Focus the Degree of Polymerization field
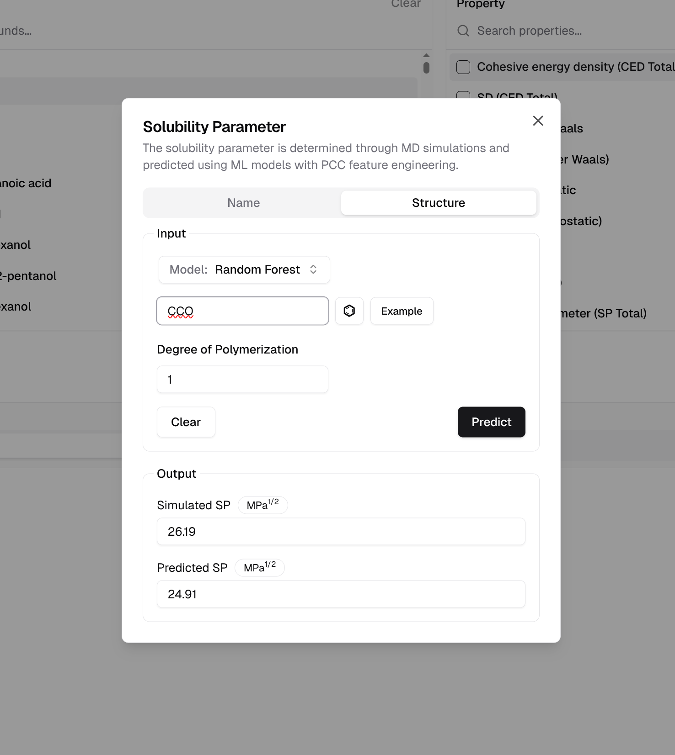 (242, 380)
